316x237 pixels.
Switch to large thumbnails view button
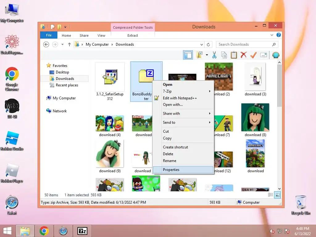[277, 195]
